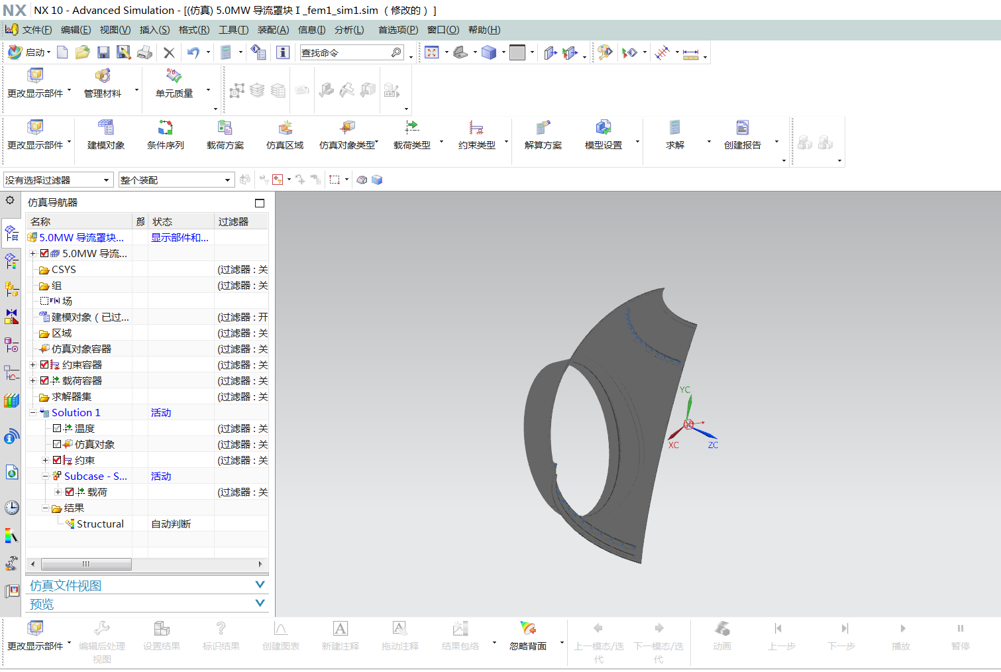Save the simulation with the disk icon
The height and width of the screenshot is (672, 1001).
pyautogui.click(x=103, y=52)
